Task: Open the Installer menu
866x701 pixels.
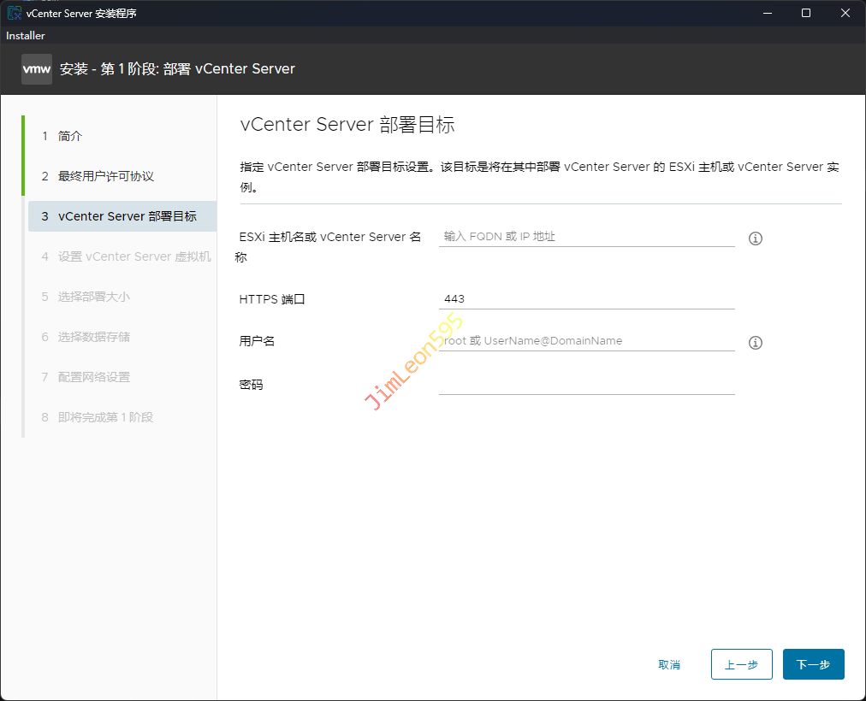Action: point(26,36)
